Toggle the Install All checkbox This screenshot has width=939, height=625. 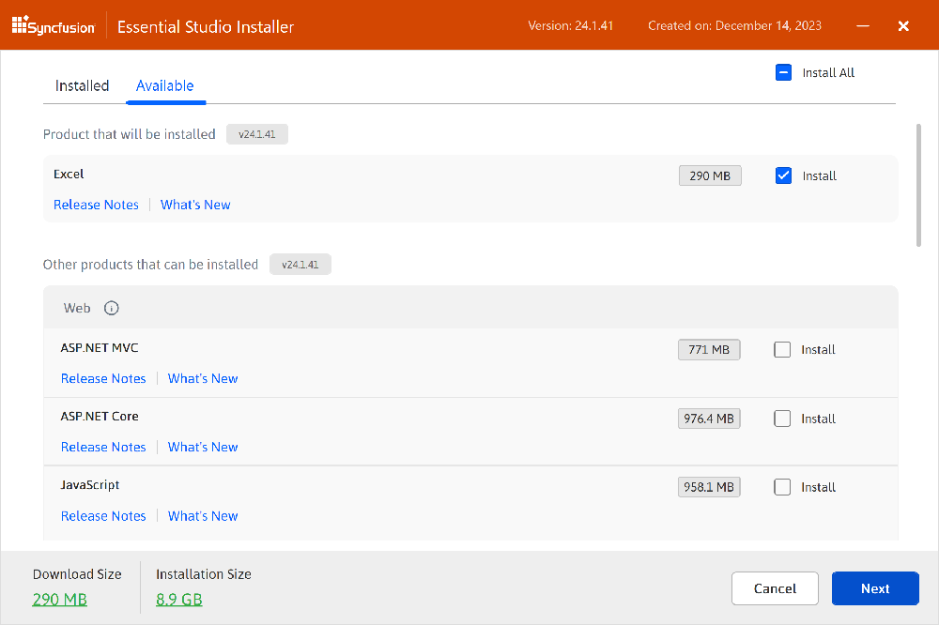pos(783,71)
